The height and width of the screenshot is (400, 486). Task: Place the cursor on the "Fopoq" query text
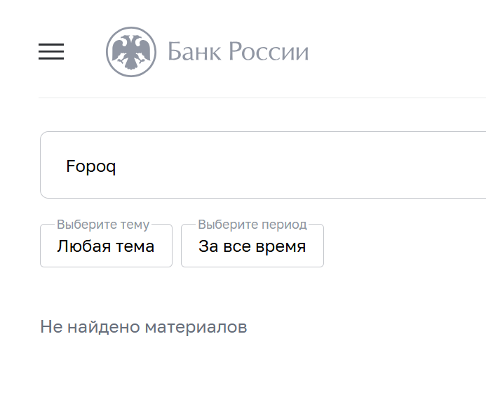click(90, 166)
